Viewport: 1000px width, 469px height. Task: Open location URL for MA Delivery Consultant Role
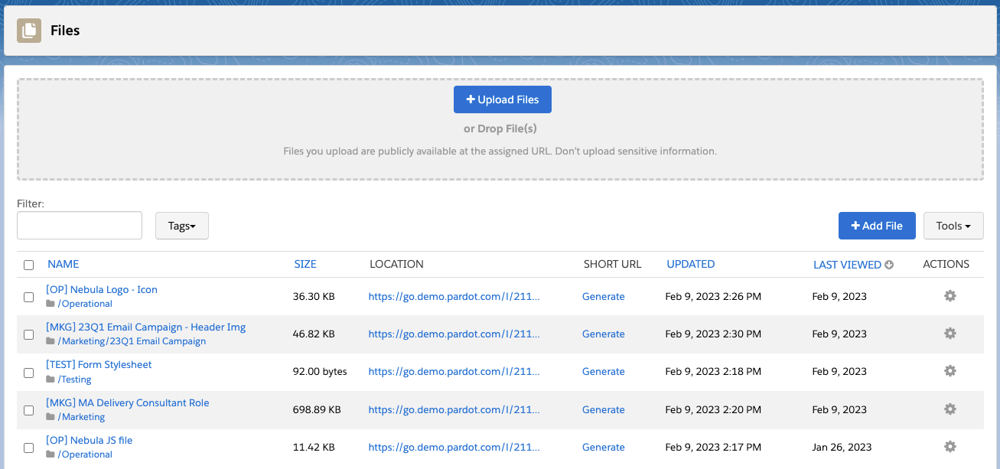tap(454, 409)
